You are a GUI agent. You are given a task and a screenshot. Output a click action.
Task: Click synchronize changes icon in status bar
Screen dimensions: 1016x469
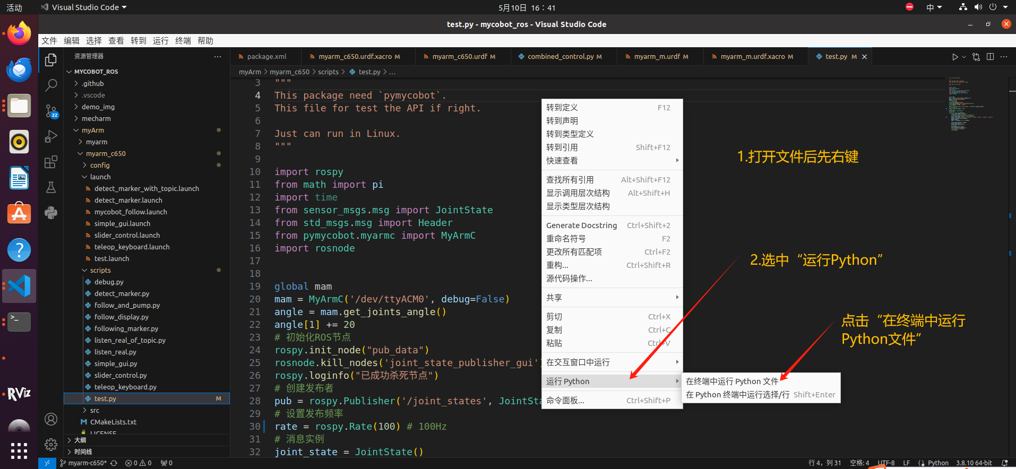[x=114, y=463]
